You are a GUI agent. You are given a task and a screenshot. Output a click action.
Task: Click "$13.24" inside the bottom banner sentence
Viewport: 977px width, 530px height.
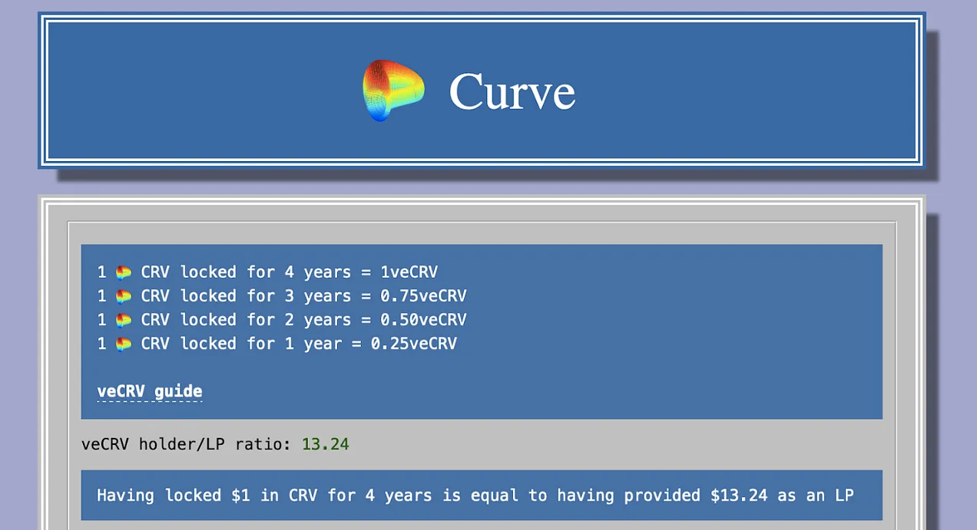tap(738, 495)
